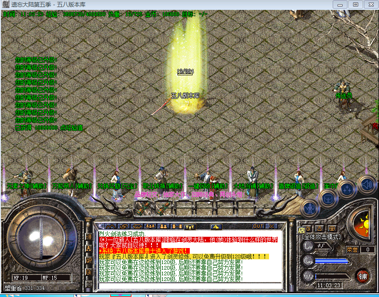Open the red 铺 stall button
The height and width of the screenshot is (297, 379).
(362, 276)
